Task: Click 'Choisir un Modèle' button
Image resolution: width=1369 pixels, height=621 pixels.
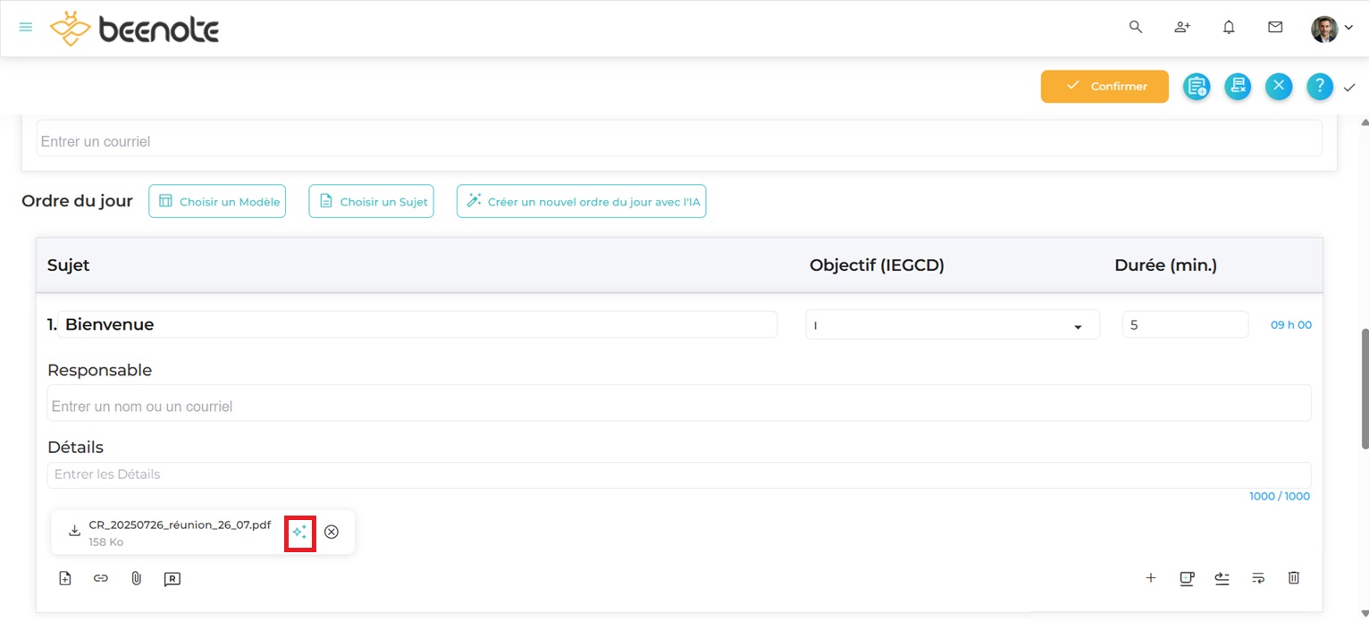Action: (x=217, y=202)
